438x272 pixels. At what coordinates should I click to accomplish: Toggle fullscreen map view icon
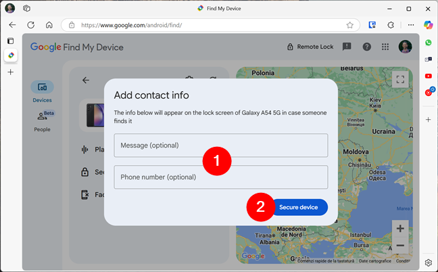click(400, 79)
